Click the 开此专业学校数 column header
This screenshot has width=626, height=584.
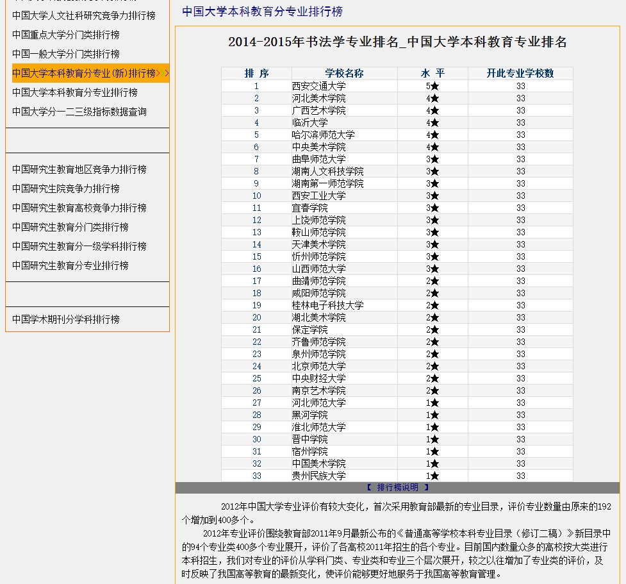click(x=520, y=73)
